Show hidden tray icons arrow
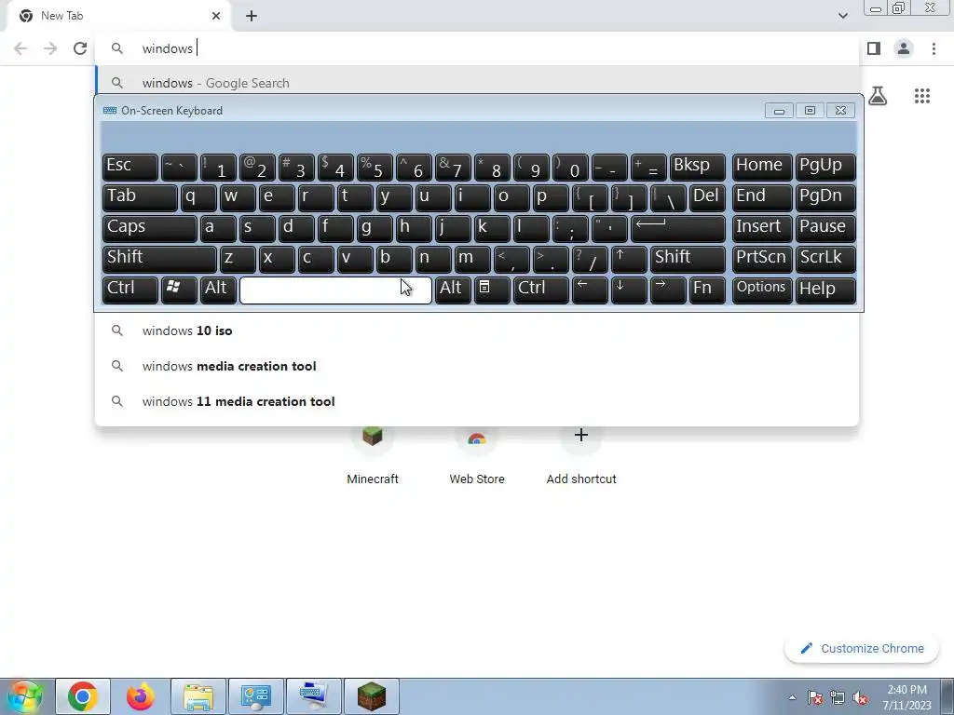Screen dimensions: 954x715 tap(792, 697)
